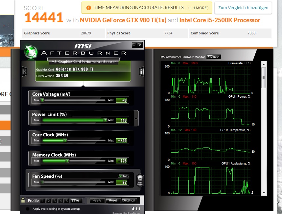The height and width of the screenshot is (214, 282).
Task: Select profile slot 4
Action: click(x=61, y=201)
